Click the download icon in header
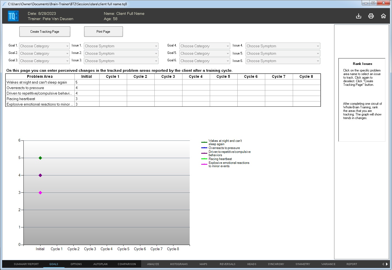Screen dimensions: 392x270 pos(359,16)
